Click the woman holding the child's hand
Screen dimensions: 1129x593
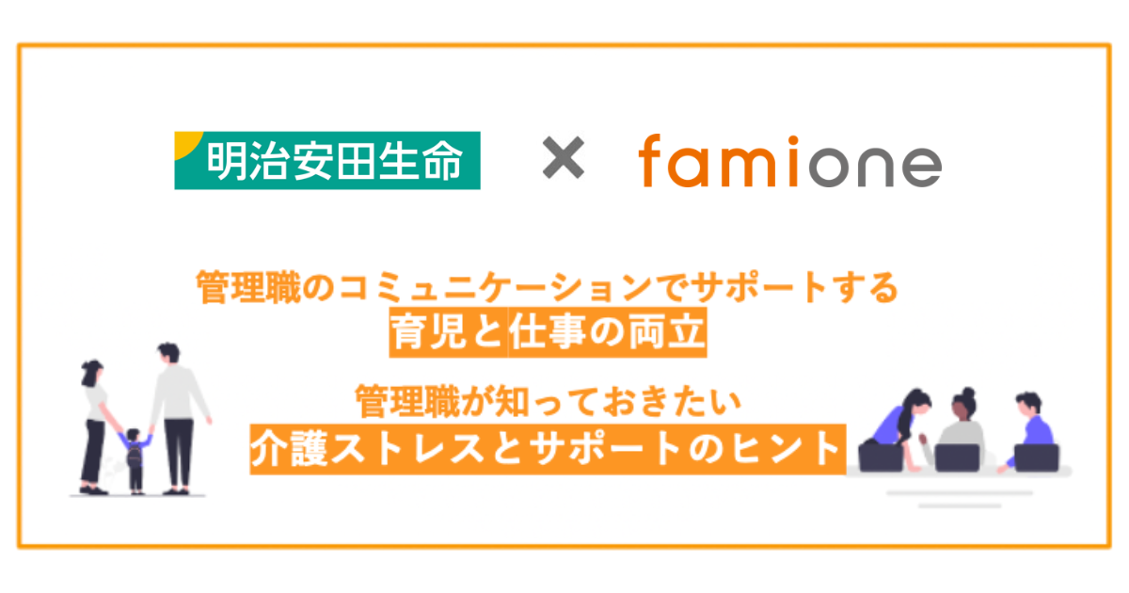click(96, 422)
